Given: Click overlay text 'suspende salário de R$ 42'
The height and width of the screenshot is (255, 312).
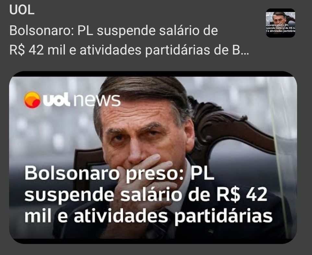Looking at the screenshot, I should pos(145,195).
